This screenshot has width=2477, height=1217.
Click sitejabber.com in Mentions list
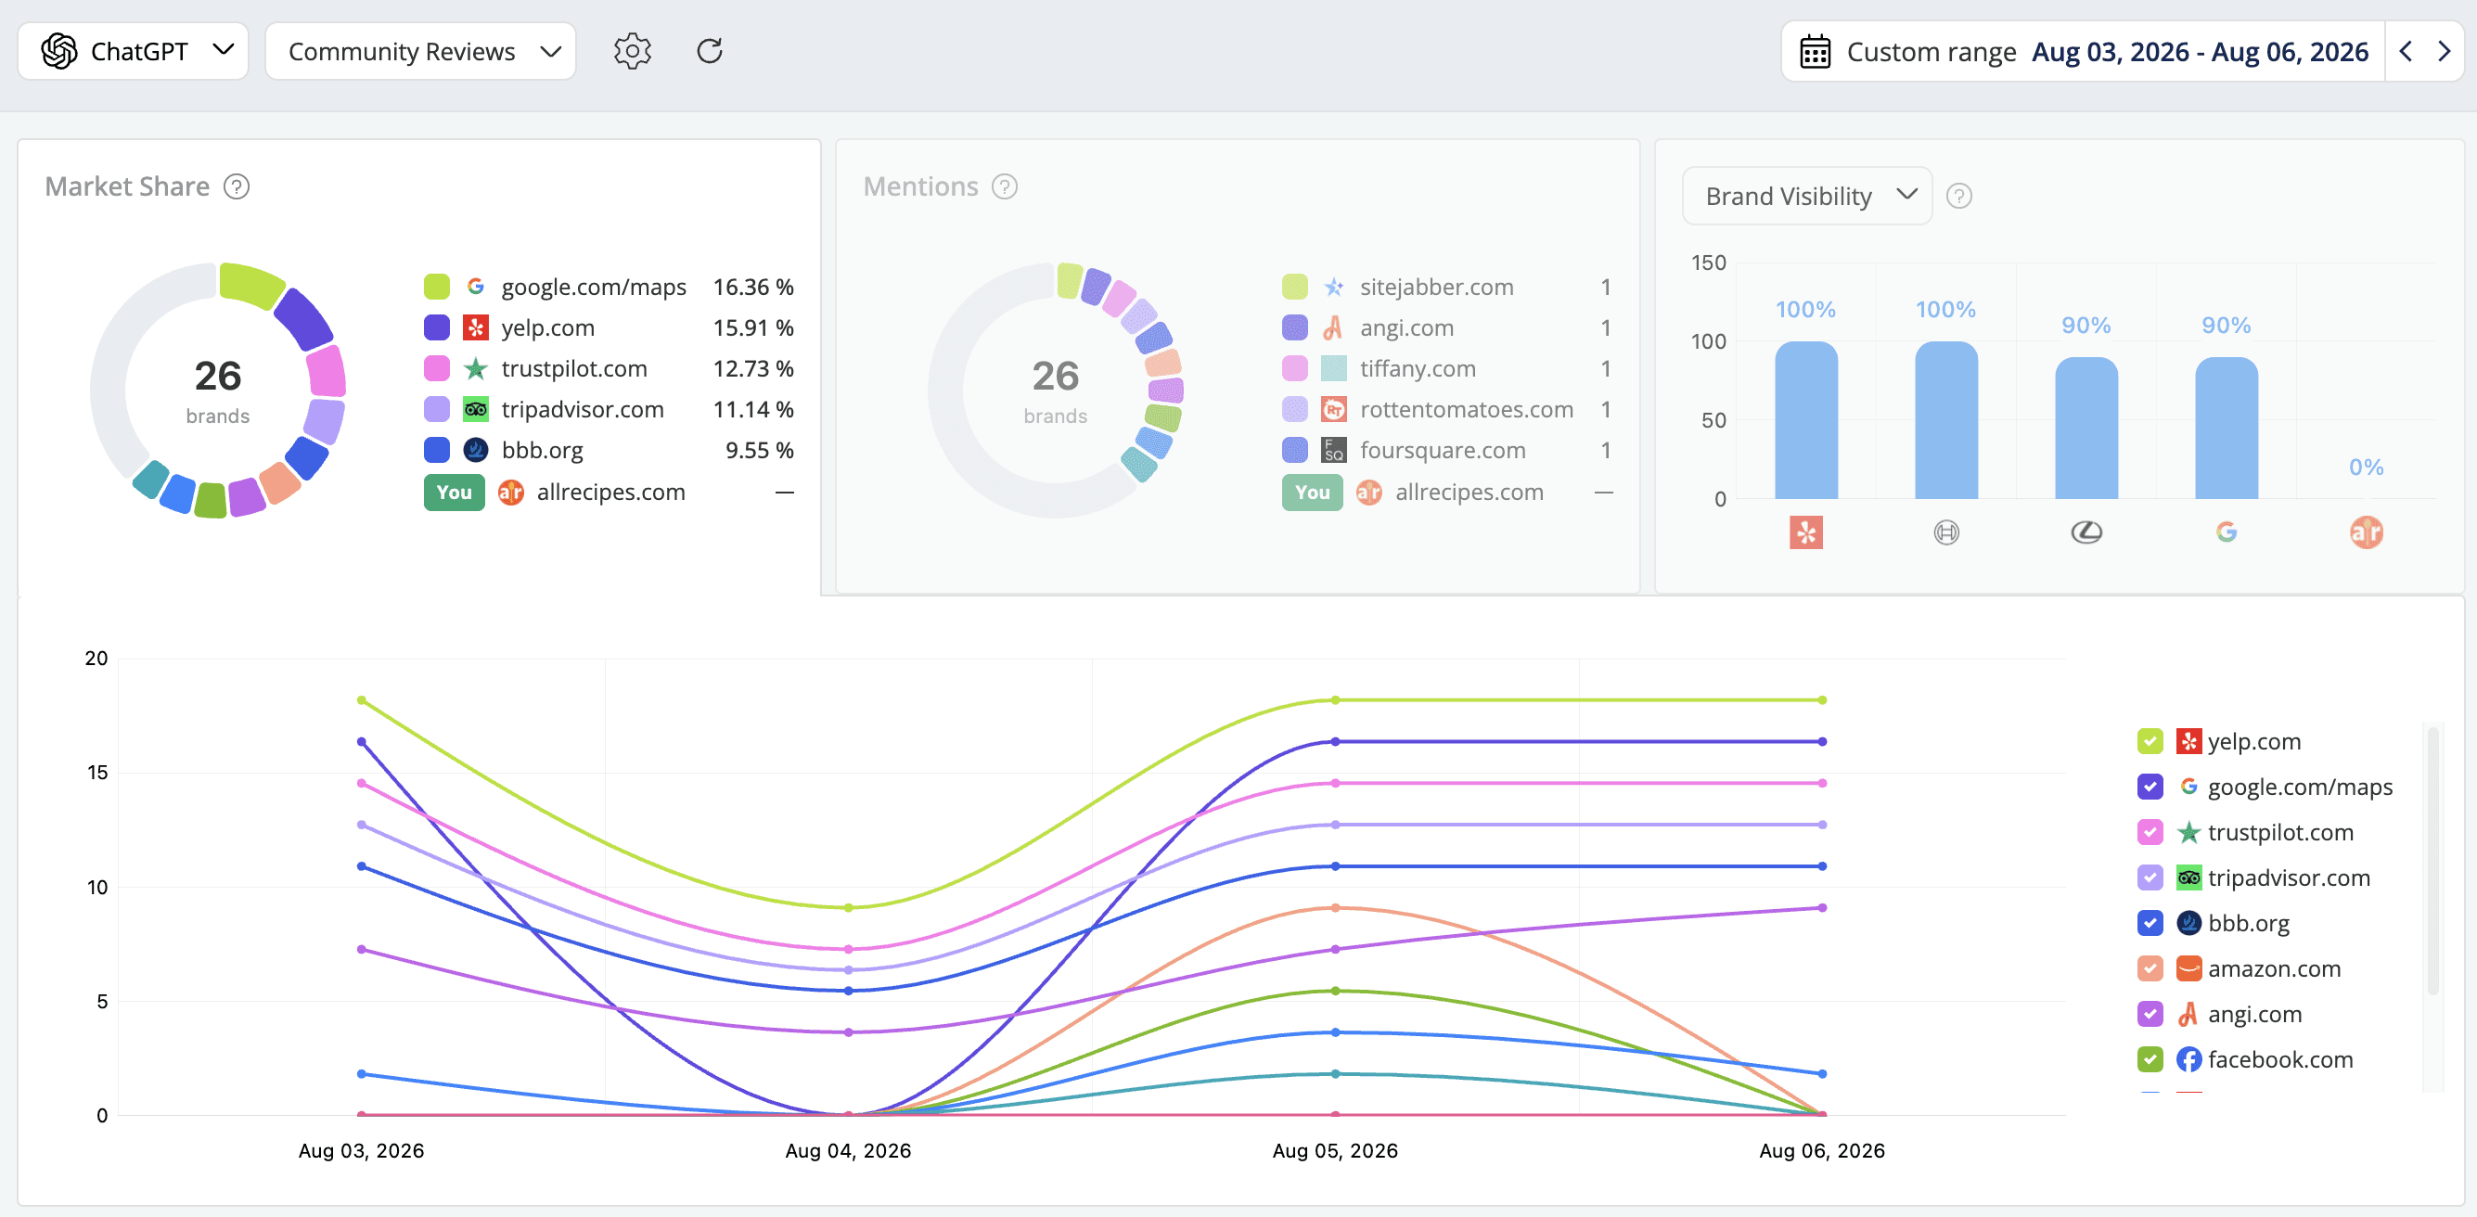1437,287
